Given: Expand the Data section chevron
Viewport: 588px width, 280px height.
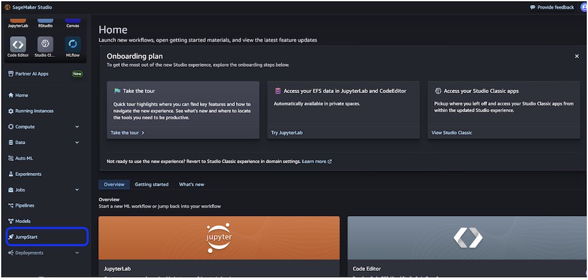Looking at the screenshot, I should 78,143.
